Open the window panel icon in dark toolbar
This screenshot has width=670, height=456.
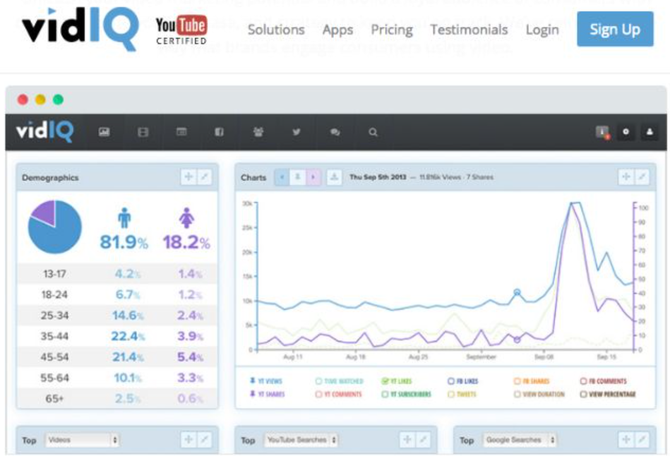pos(181,131)
